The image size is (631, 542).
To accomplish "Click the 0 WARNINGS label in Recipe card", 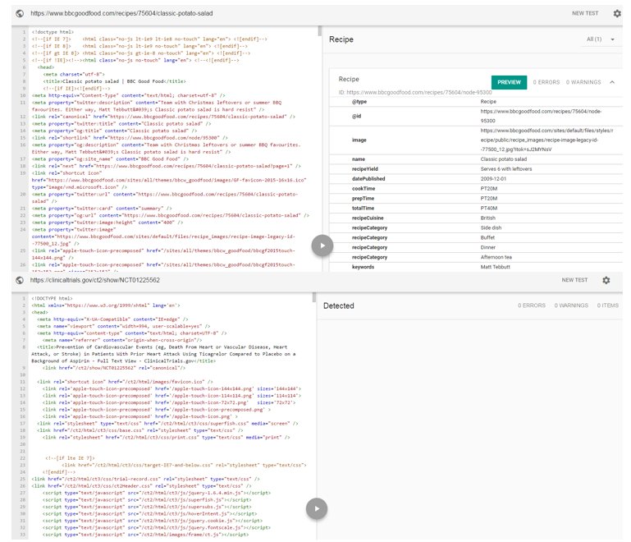I will click(x=583, y=82).
